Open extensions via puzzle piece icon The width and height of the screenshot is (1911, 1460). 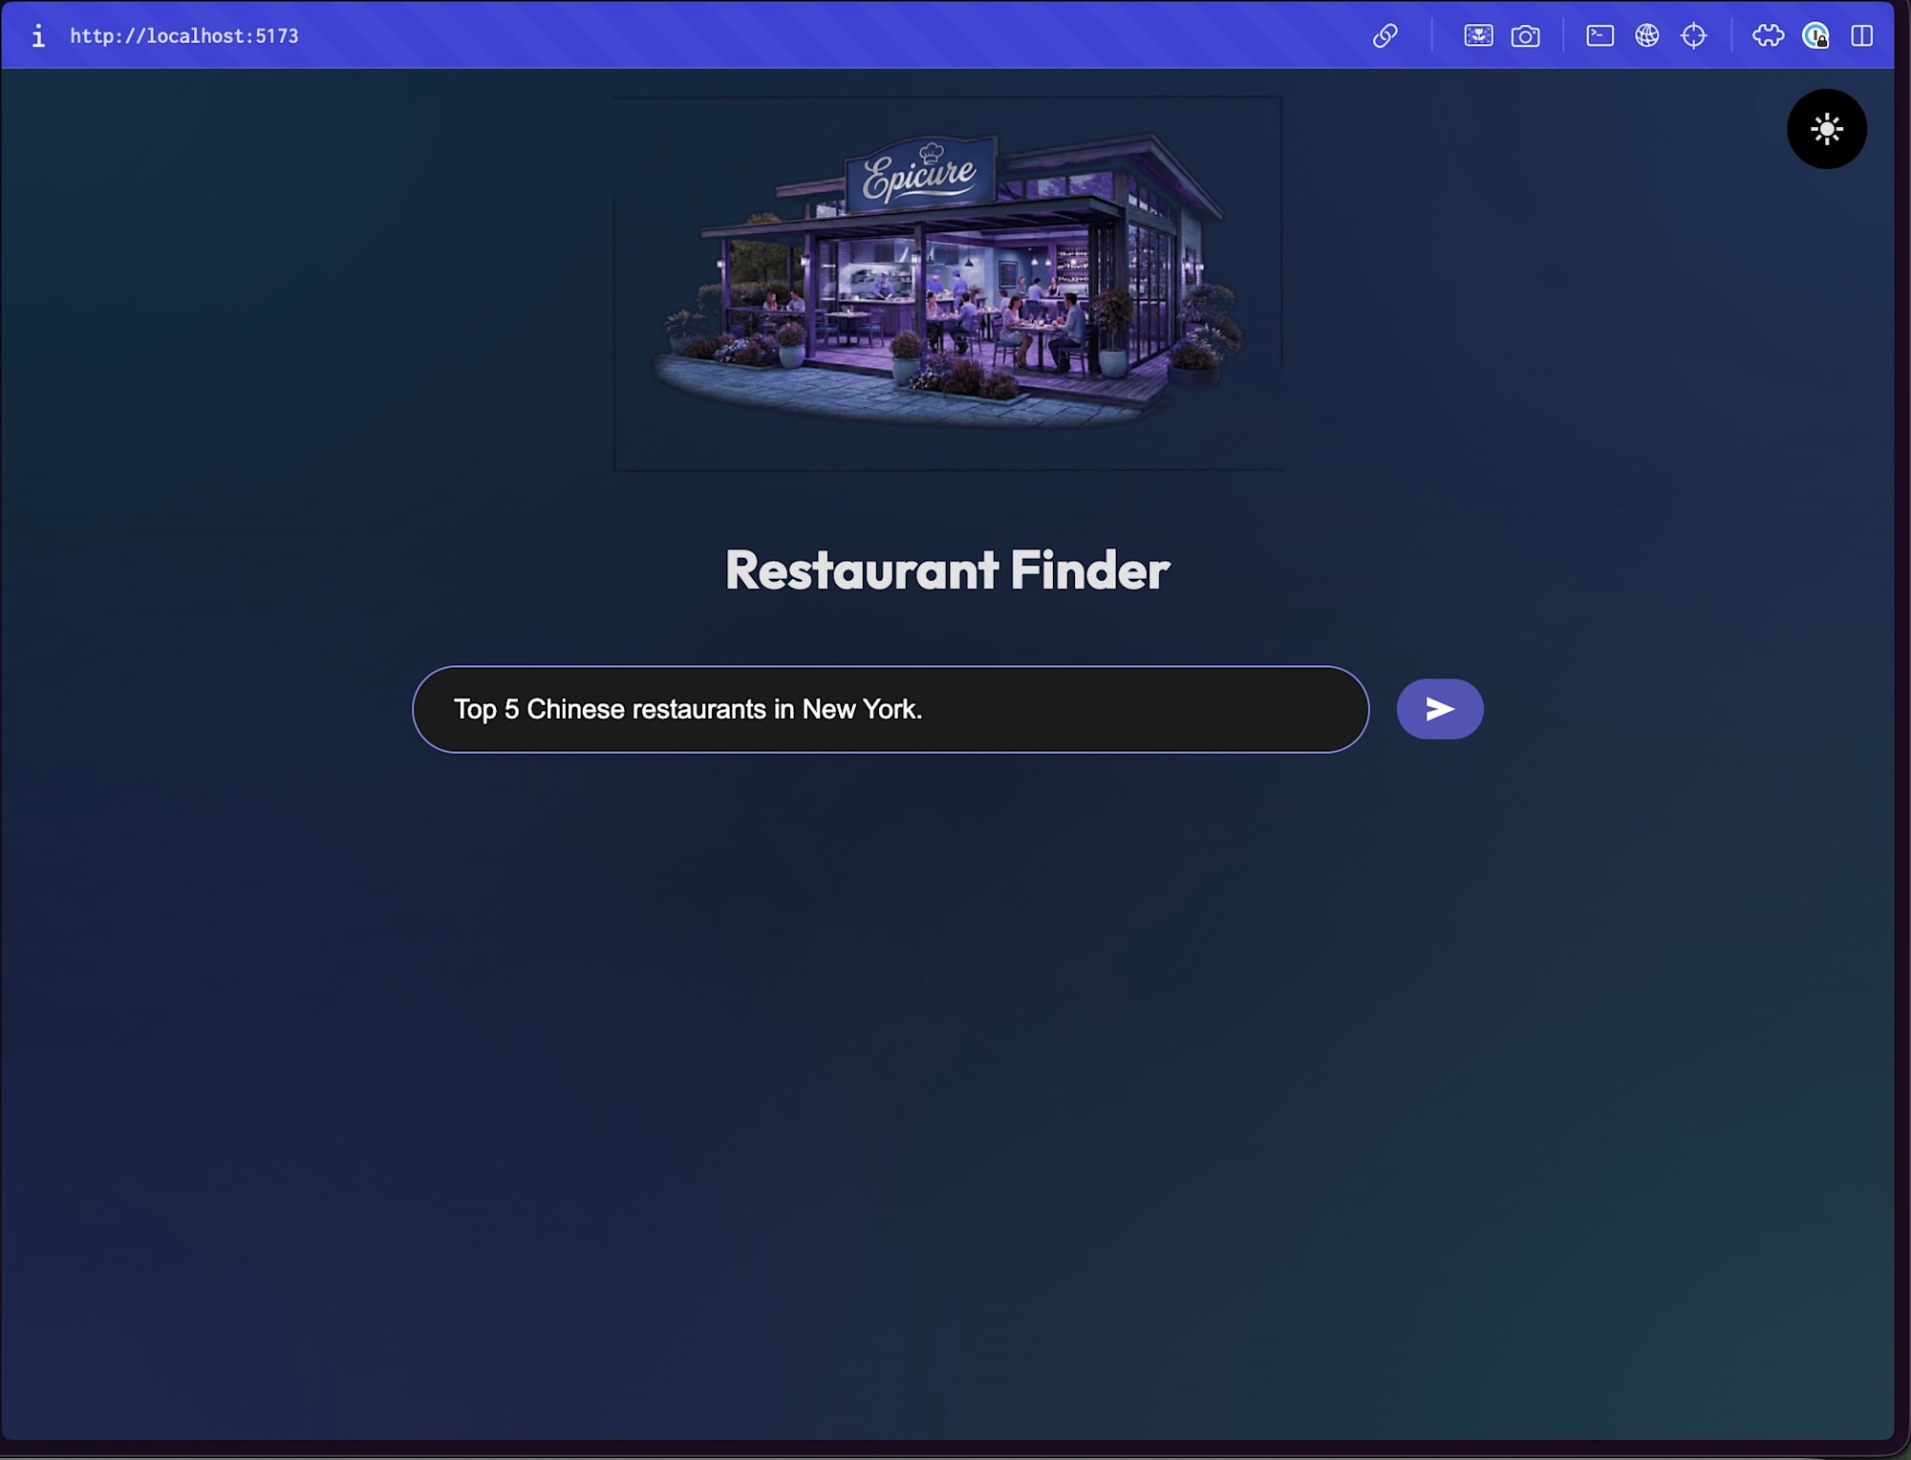pyautogui.click(x=1768, y=36)
